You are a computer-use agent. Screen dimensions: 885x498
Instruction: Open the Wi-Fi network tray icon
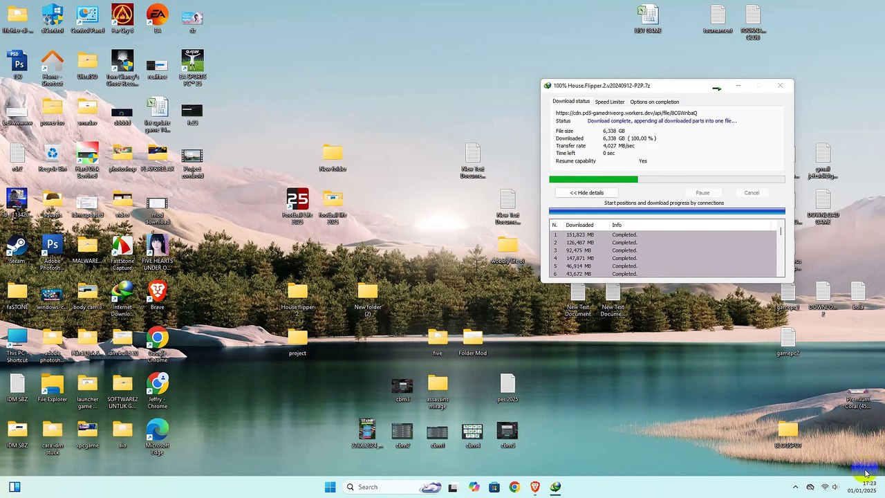pos(824,487)
